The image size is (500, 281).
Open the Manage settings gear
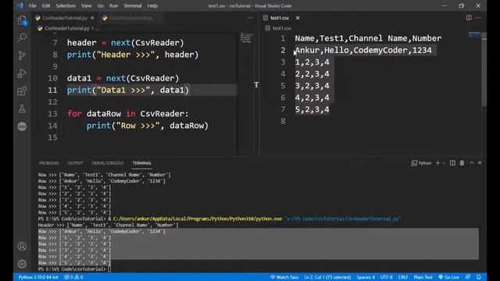pyautogui.click(x=22, y=264)
